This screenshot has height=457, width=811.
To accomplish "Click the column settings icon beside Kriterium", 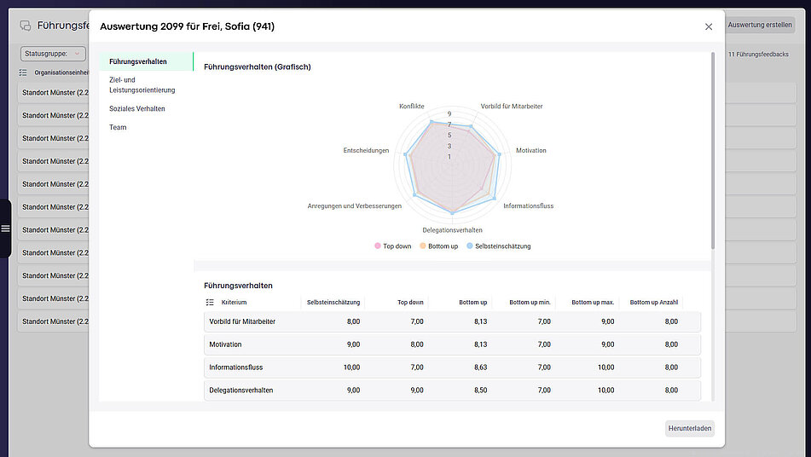I will pyautogui.click(x=210, y=302).
